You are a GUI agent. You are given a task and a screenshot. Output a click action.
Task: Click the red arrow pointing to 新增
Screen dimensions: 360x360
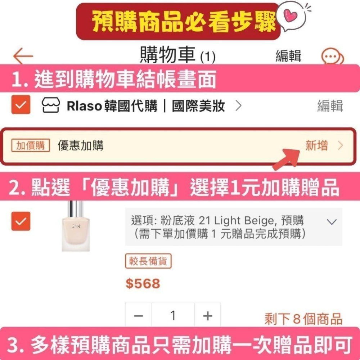click(287, 159)
